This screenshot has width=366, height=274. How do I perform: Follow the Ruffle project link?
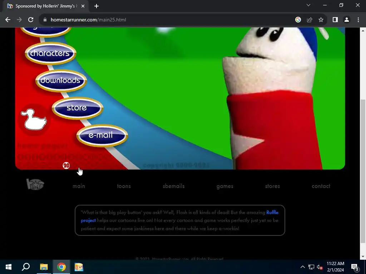[x=272, y=212]
